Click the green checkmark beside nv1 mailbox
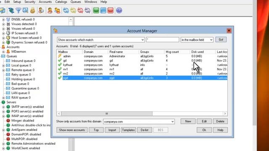The height and width of the screenshot is (151, 269). [x=60, y=69]
